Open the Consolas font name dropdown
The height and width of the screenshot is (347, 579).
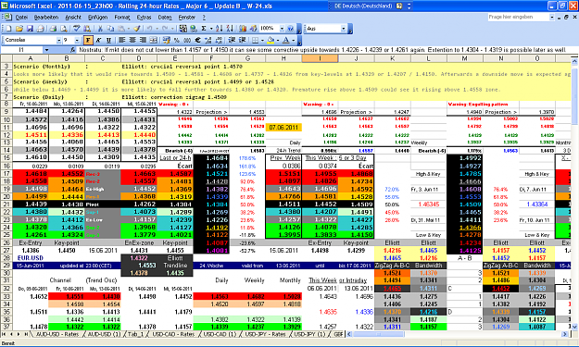(58, 40)
